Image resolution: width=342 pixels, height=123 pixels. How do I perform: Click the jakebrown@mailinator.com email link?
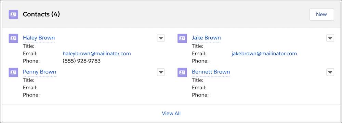(264, 53)
